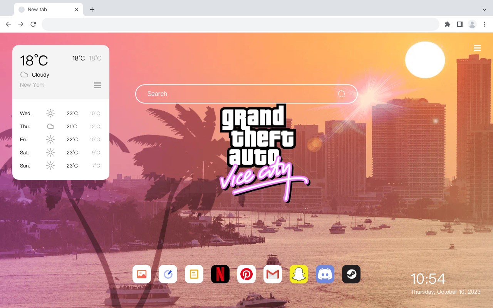Select the New tab tab

point(49,10)
